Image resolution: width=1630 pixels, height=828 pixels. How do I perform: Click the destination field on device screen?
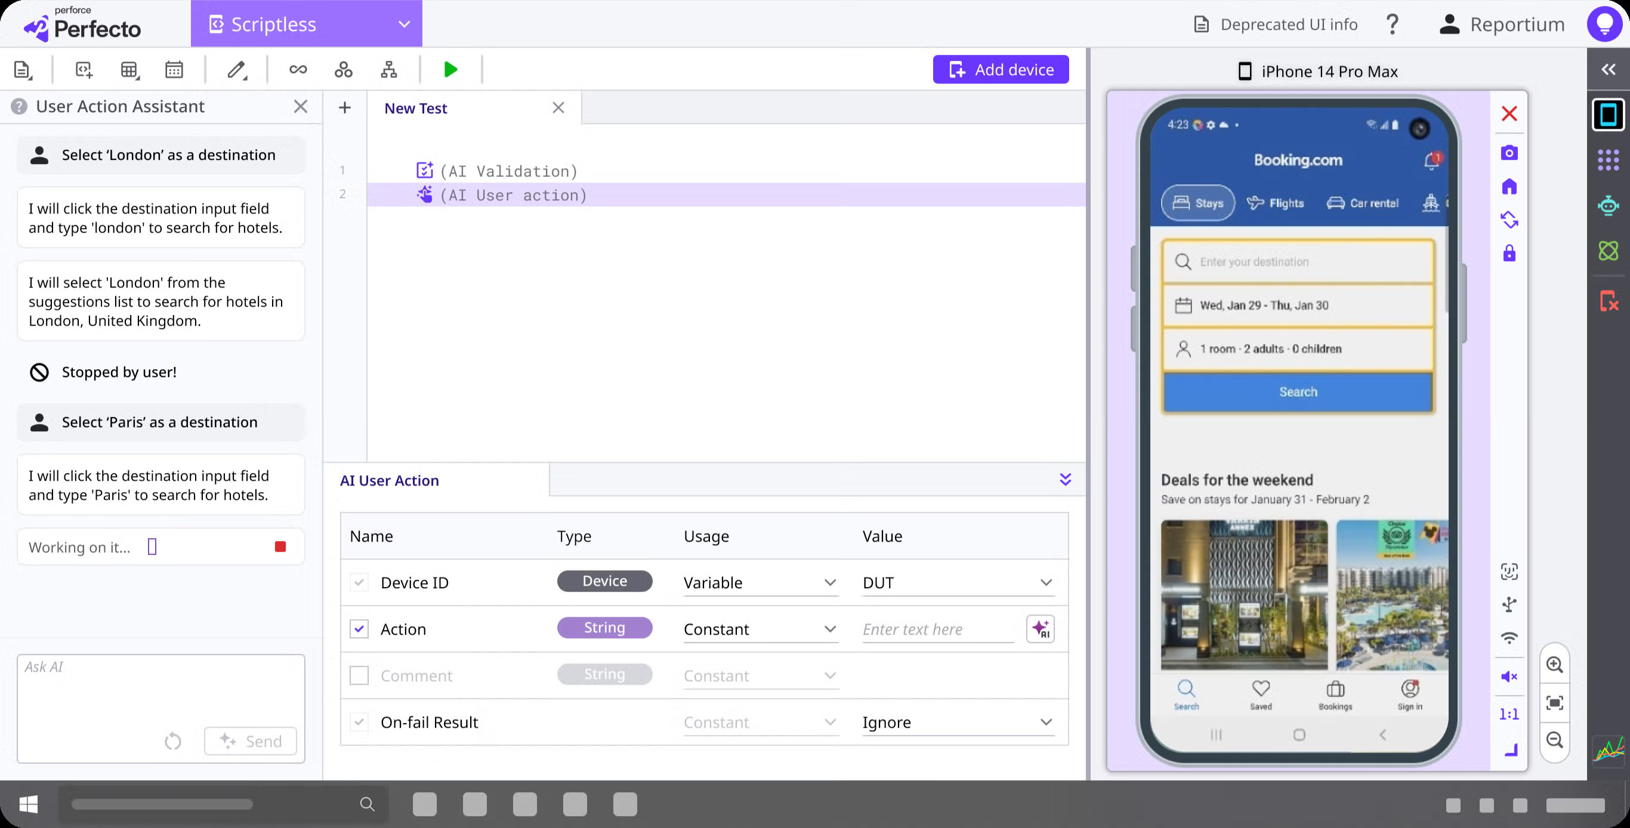click(x=1298, y=262)
